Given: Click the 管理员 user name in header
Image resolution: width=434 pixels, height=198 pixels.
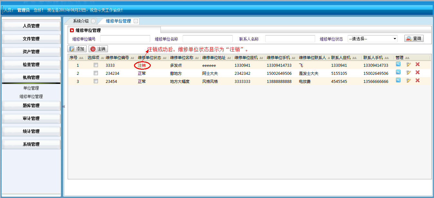Looking at the screenshot, I should tap(24, 10).
